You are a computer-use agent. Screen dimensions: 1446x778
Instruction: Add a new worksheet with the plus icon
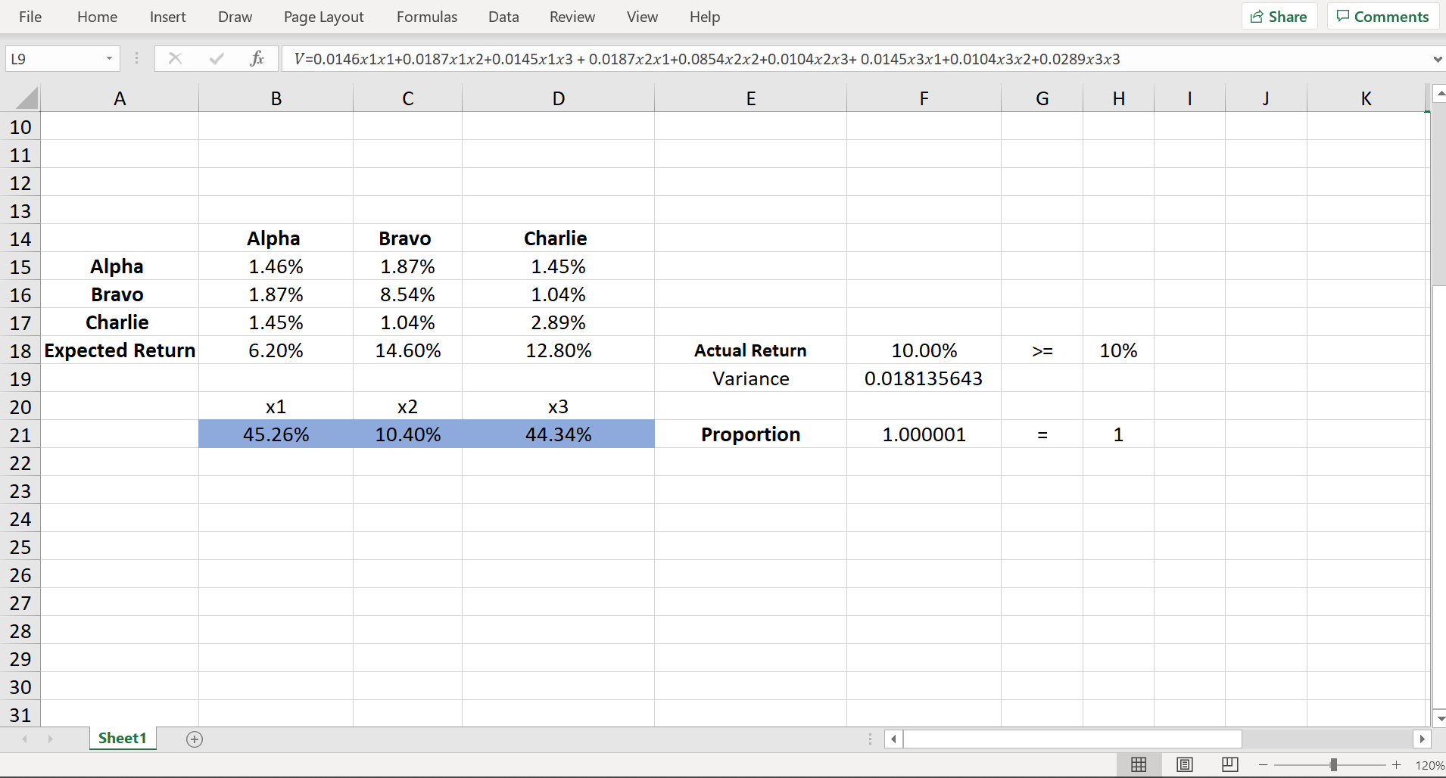tap(194, 739)
